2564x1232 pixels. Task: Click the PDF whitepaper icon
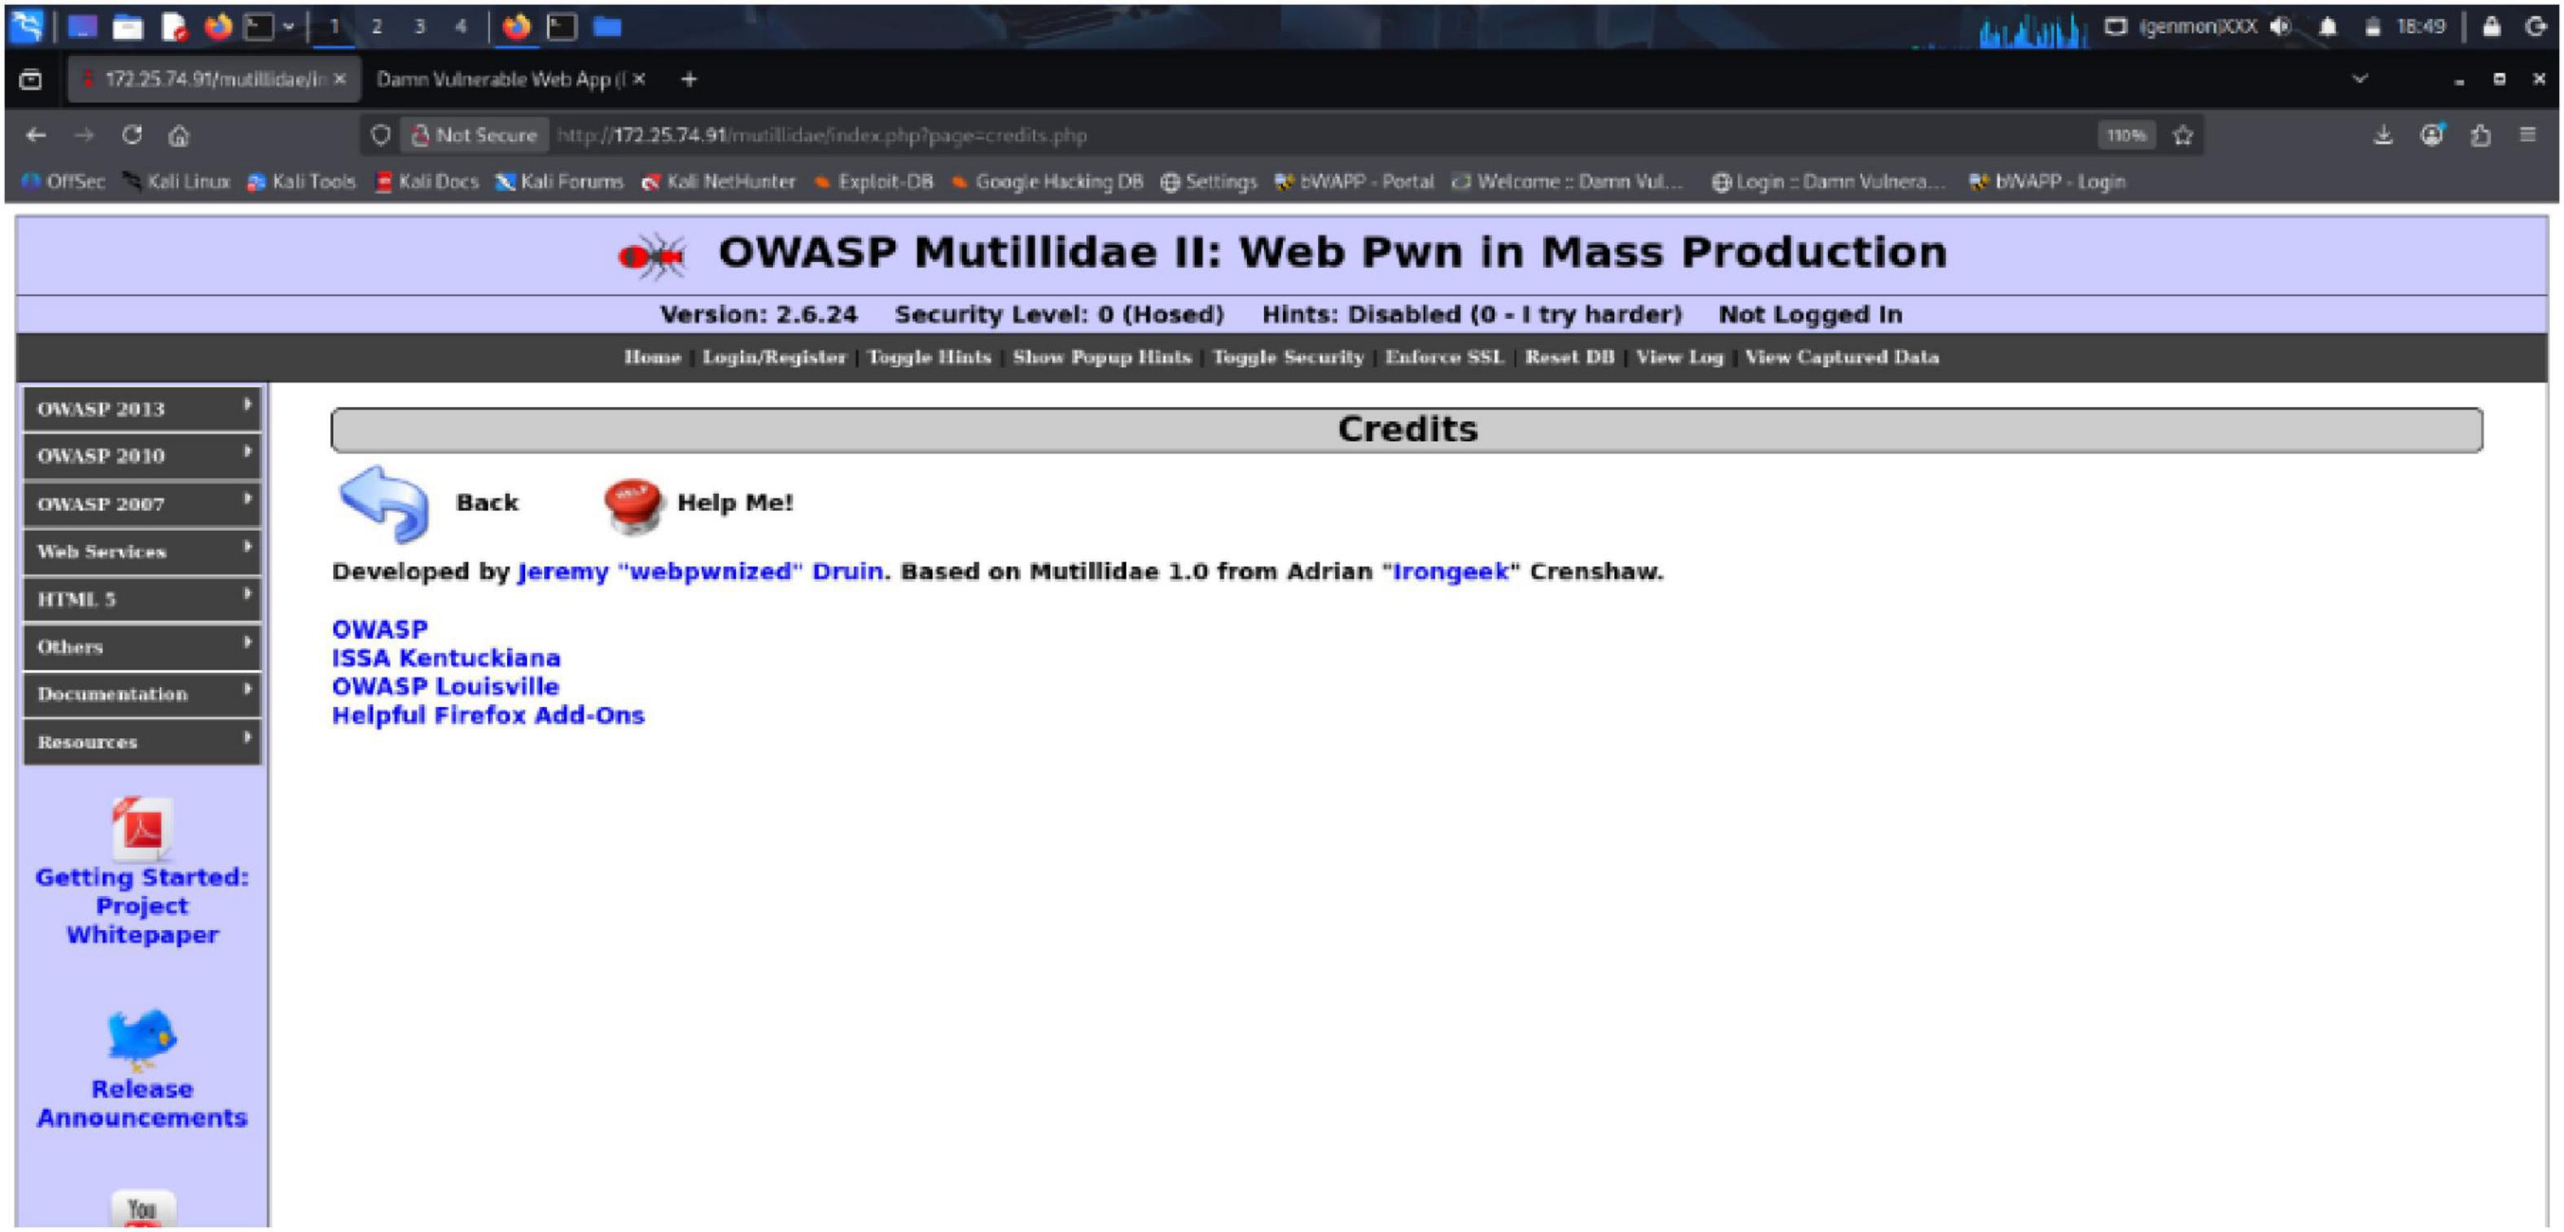pyautogui.click(x=142, y=828)
